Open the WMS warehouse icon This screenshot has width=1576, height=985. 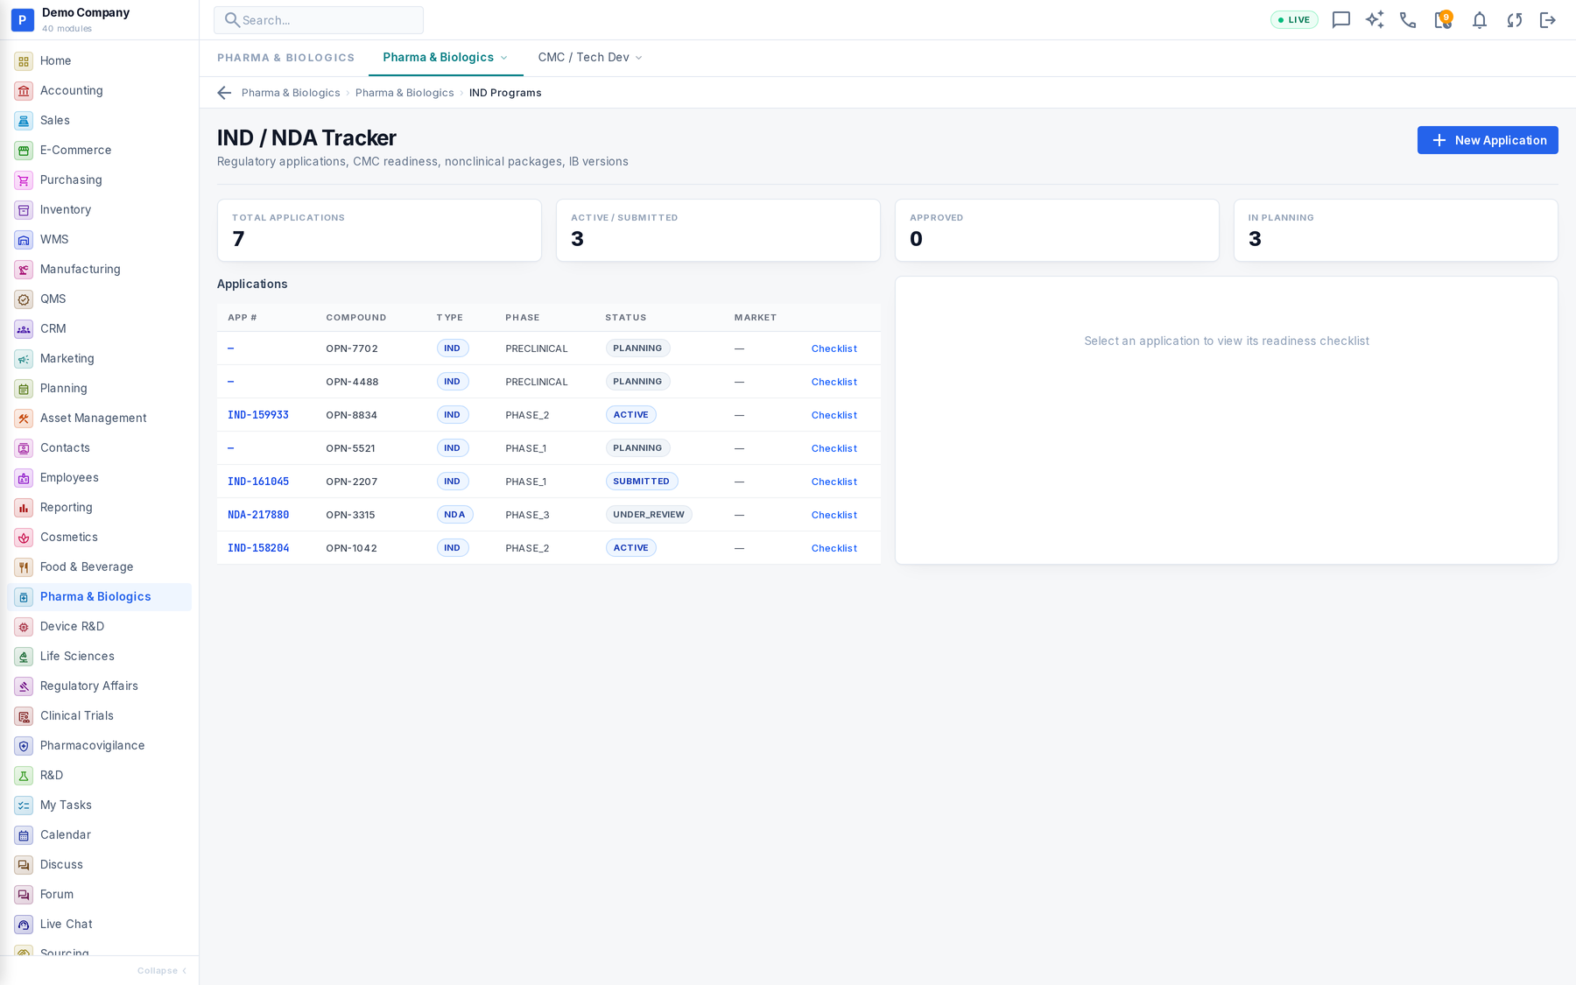click(x=24, y=240)
